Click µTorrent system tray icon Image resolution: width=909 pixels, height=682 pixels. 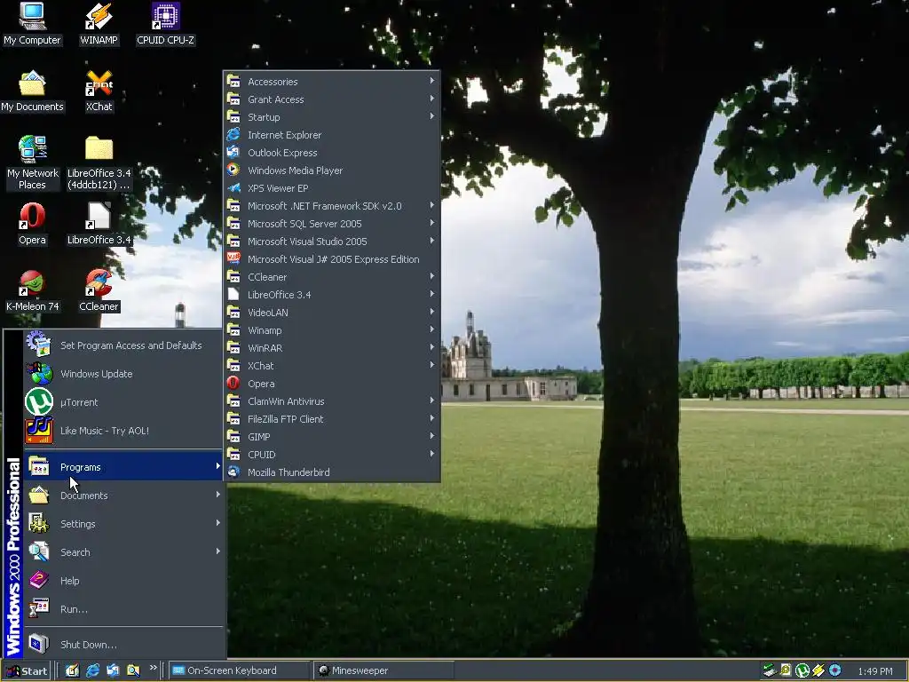[x=802, y=670]
